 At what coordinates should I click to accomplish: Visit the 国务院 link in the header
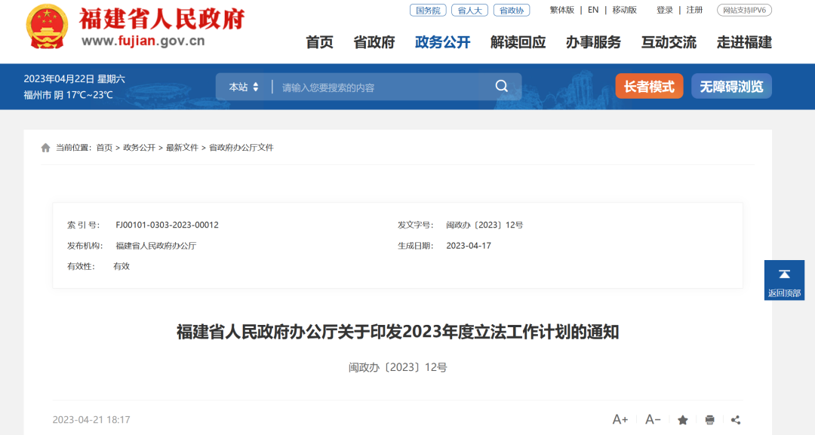tap(427, 10)
